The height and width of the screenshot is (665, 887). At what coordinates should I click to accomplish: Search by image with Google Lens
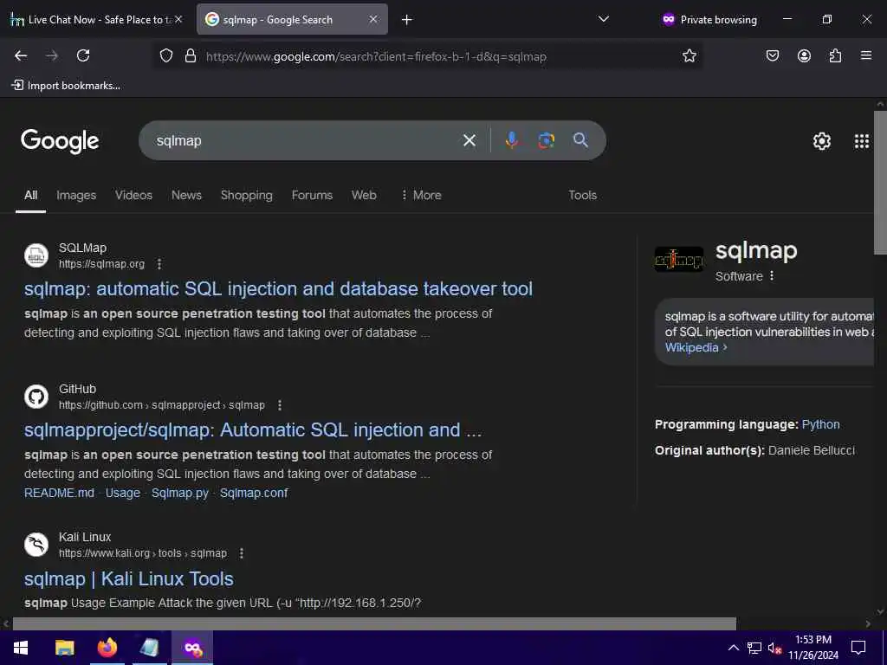(x=546, y=140)
